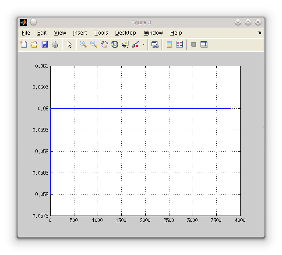
Task: Open the View menu
Action: [x=60, y=33]
